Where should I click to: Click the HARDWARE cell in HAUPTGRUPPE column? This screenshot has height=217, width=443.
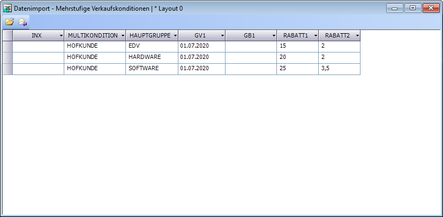(152, 58)
